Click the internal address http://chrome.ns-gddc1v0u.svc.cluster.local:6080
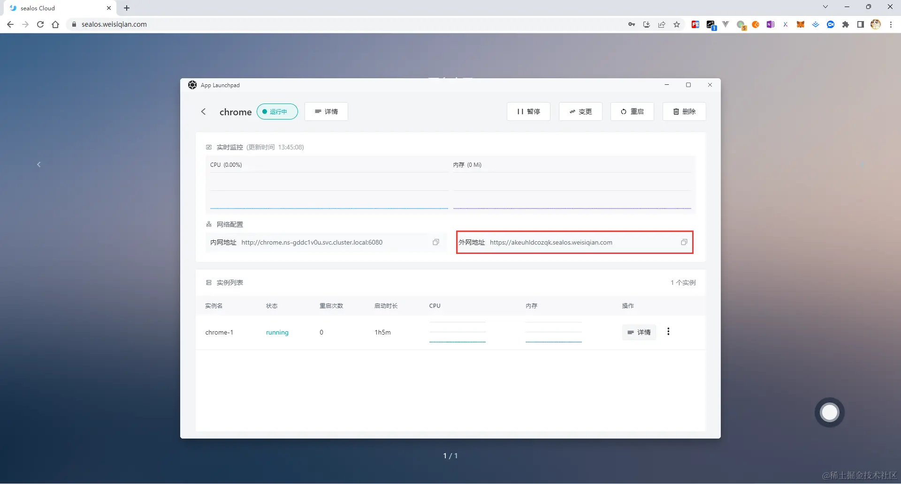Screen dimensions: 901x484 click(312, 242)
